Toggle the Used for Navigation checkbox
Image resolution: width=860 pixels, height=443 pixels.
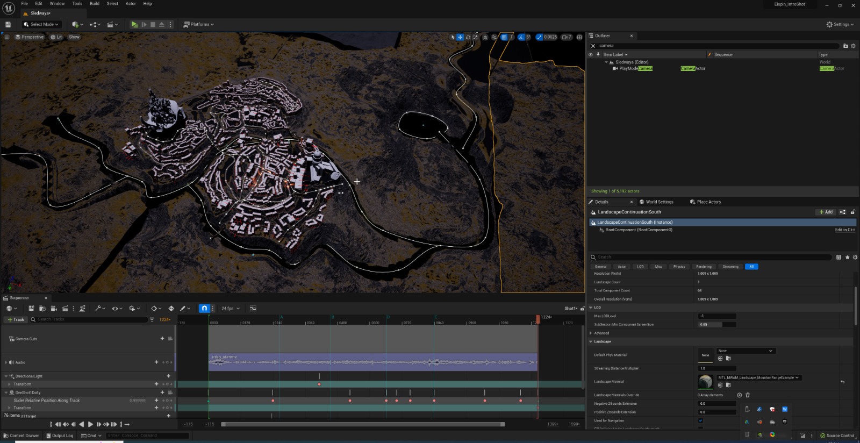700,420
